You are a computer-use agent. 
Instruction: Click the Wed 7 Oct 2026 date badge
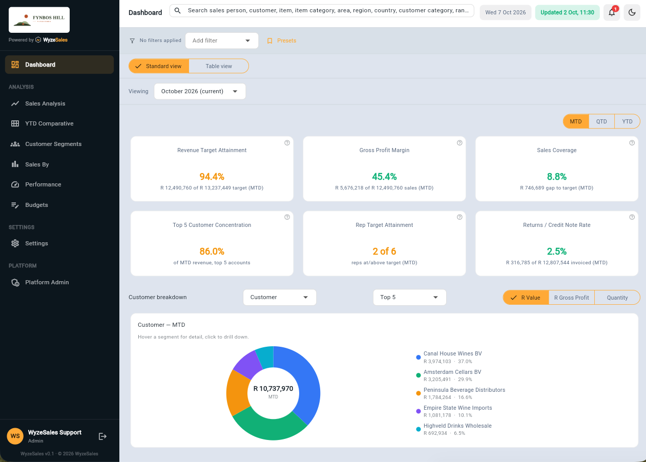click(506, 12)
